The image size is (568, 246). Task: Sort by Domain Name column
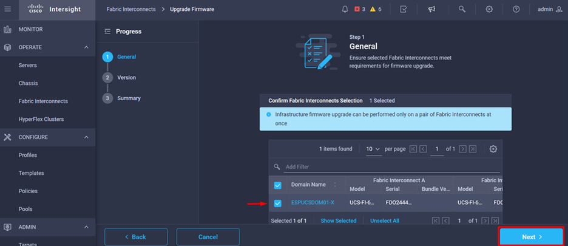335,185
